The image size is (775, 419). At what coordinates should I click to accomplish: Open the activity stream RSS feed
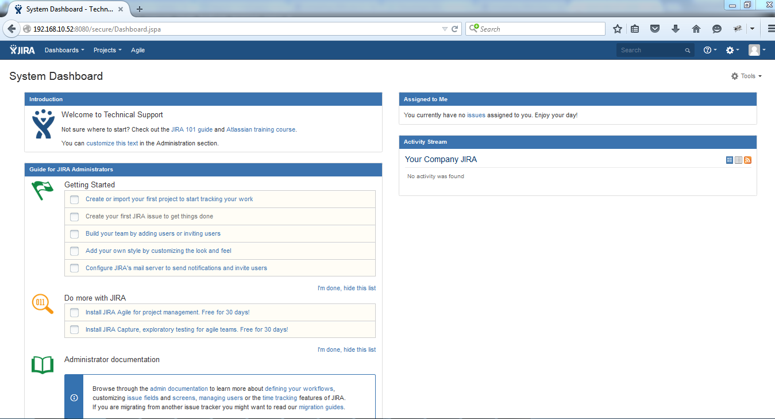(x=748, y=160)
